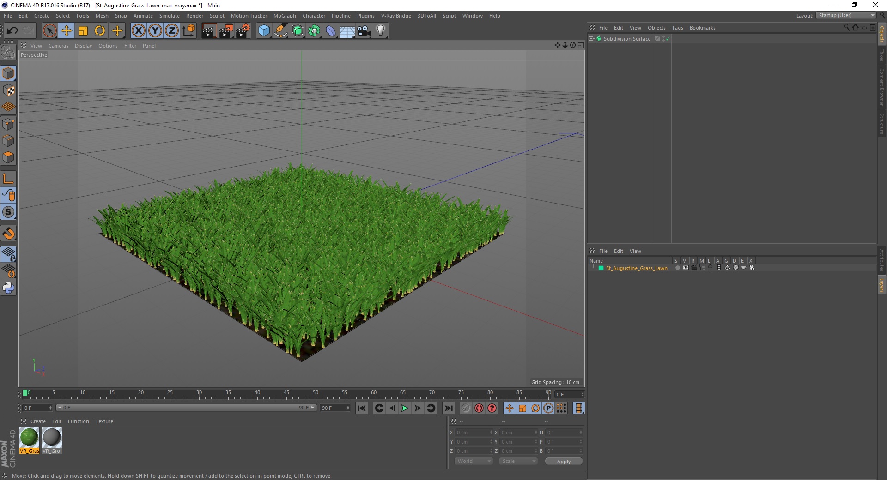Select the Live Selection tool
The width and height of the screenshot is (887, 480).
pyautogui.click(x=49, y=31)
